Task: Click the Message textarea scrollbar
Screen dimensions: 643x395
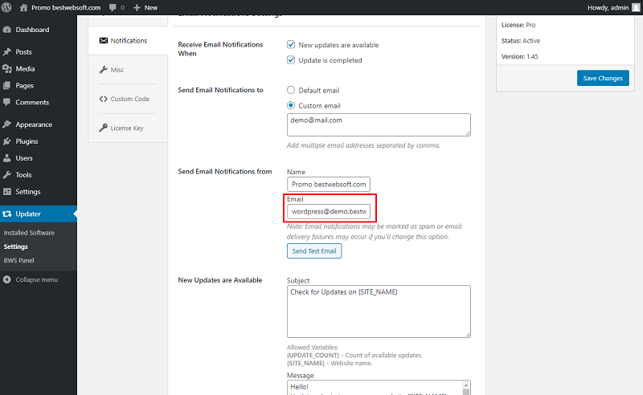Action: [466, 388]
